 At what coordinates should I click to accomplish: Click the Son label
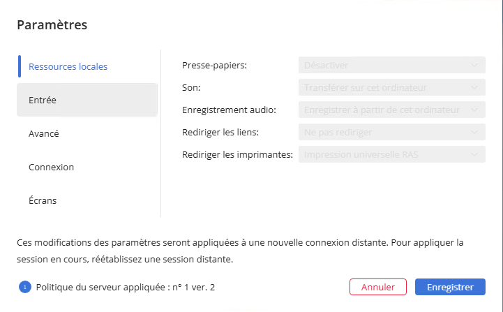190,88
